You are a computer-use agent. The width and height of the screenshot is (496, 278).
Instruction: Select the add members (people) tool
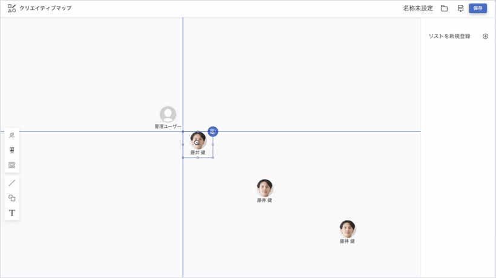point(11,136)
